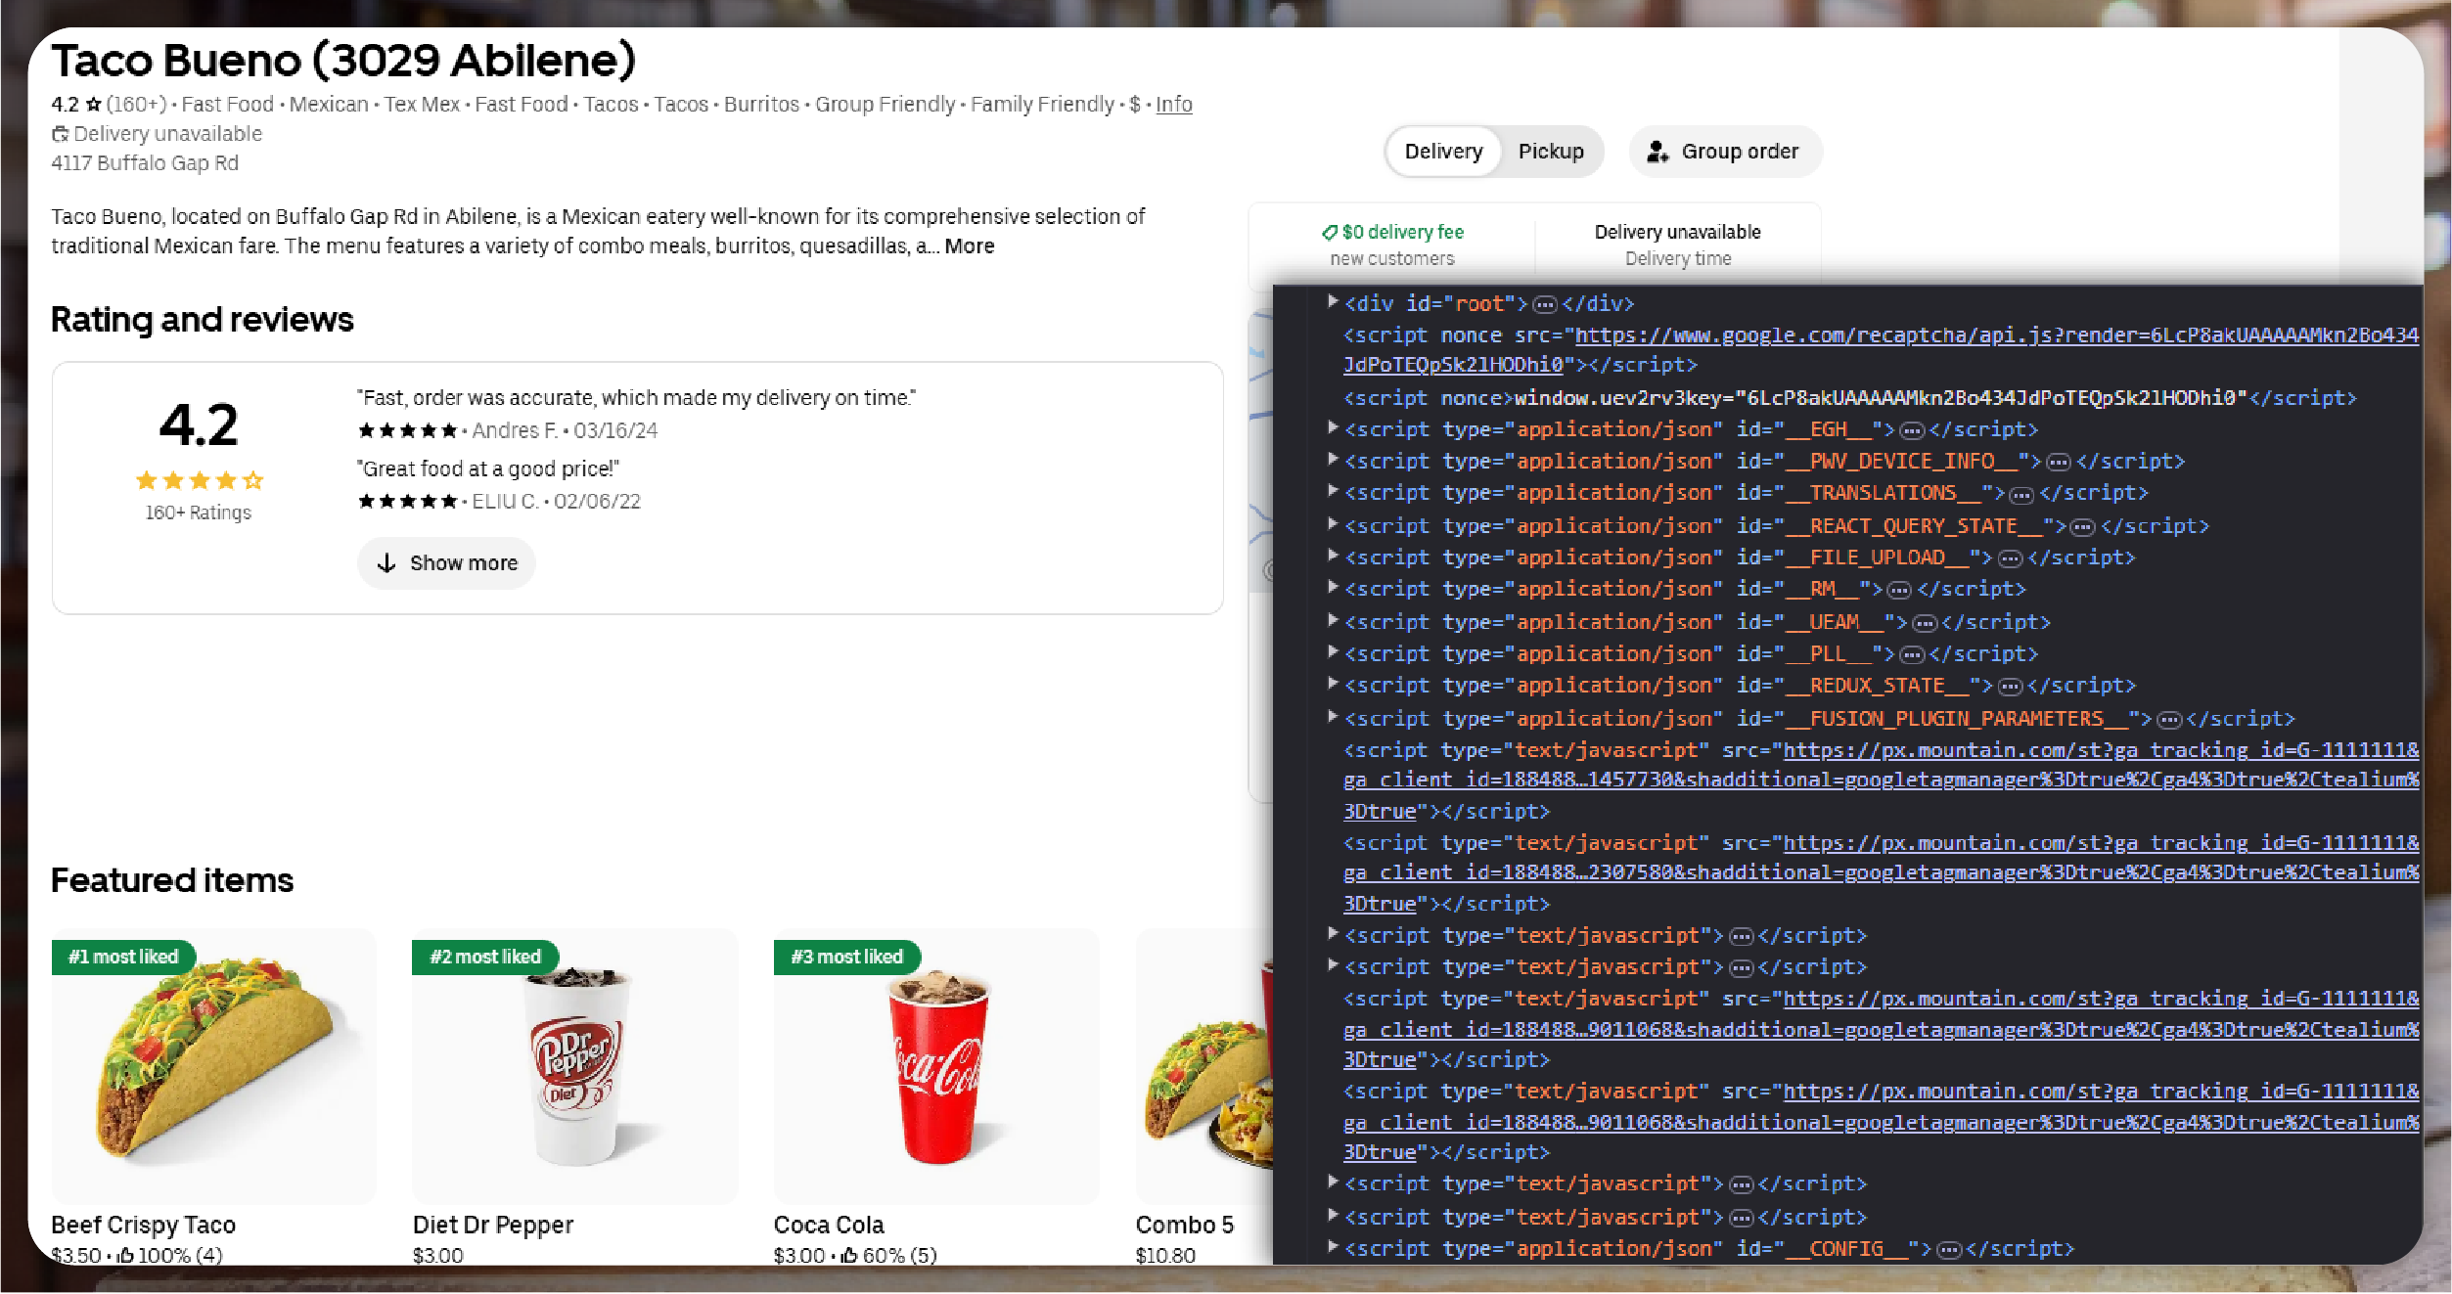The image size is (2452, 1294).
Task: Expand the __REACT_QUERY_STATE__ script node
Action: click(x=1332, y=524)
